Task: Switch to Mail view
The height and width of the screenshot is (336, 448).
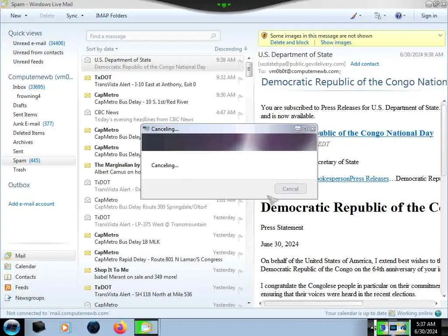Action: coord(39,255)
